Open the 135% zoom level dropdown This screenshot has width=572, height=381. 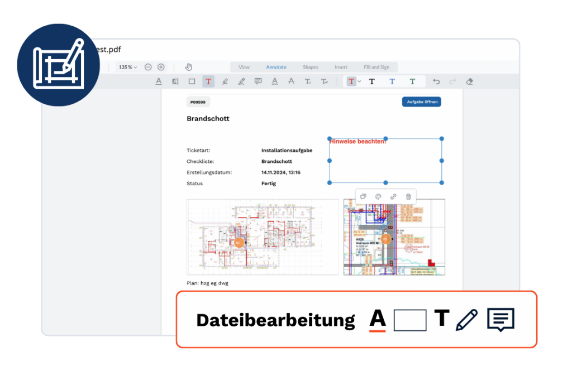(x=127, y=67)
